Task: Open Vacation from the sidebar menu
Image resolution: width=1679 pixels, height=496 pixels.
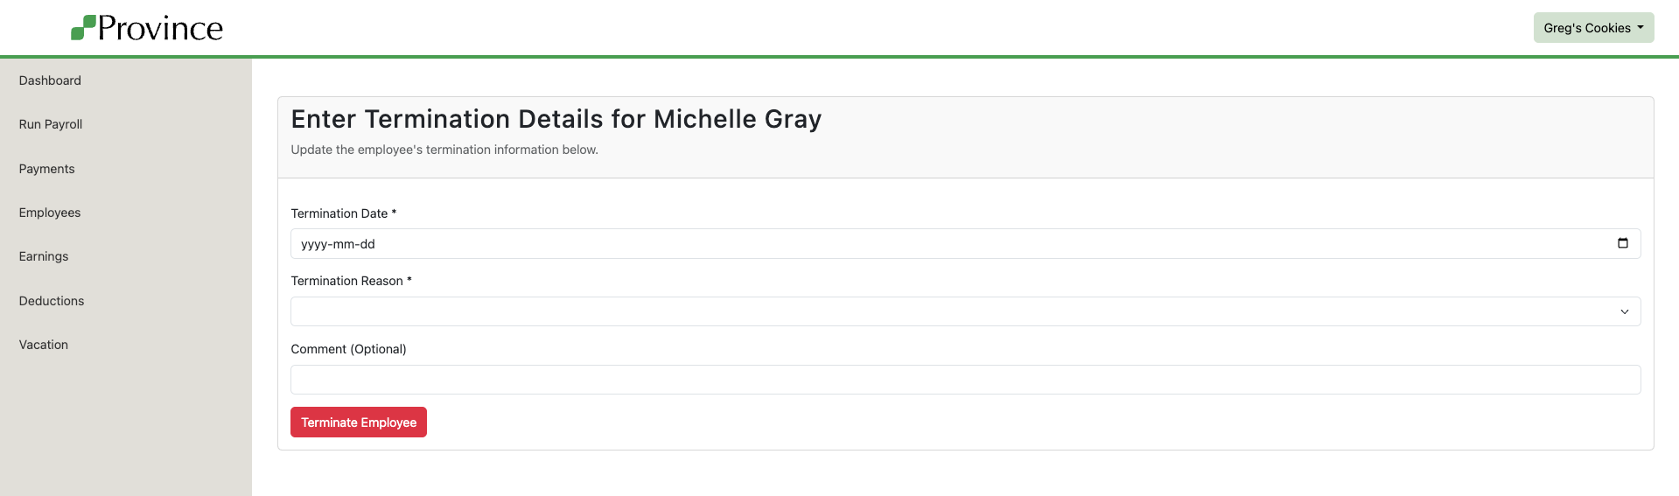Action: pyautogui.click(x=44, y=345)
